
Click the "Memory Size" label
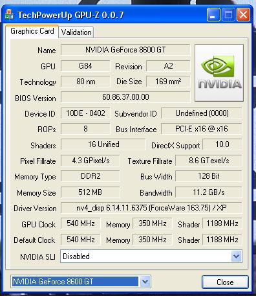tap(36, 193)
